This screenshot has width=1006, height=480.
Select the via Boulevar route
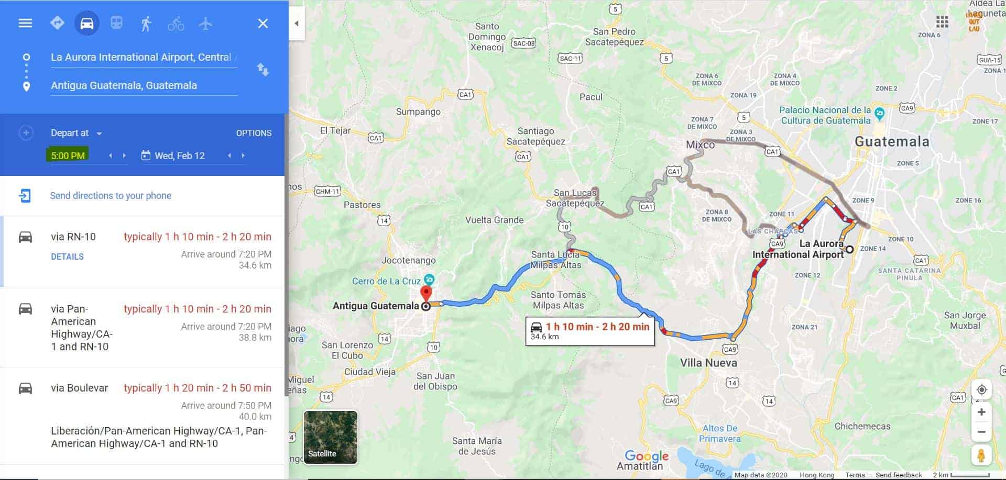(142, 416)
